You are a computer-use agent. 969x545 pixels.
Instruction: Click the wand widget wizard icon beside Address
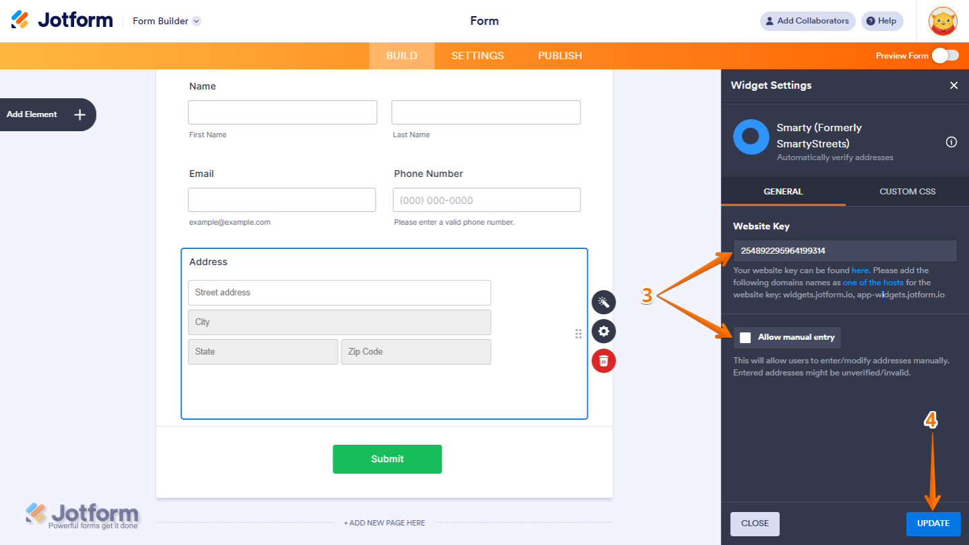(x=603, y=301)
